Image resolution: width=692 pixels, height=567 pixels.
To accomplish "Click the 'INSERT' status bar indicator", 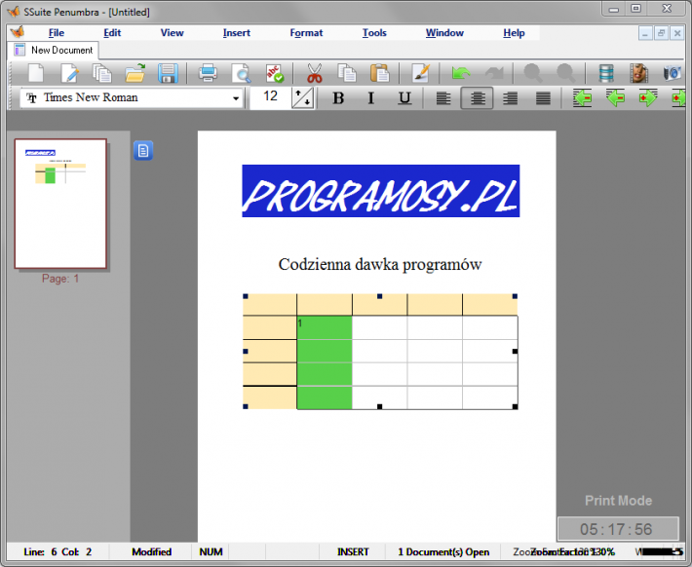I will tap(353, 551).
